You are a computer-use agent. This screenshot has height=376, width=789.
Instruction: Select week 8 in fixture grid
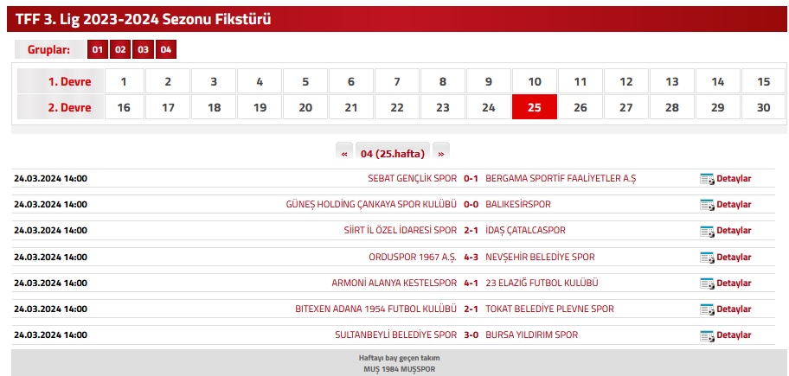[x=443, y=81]
